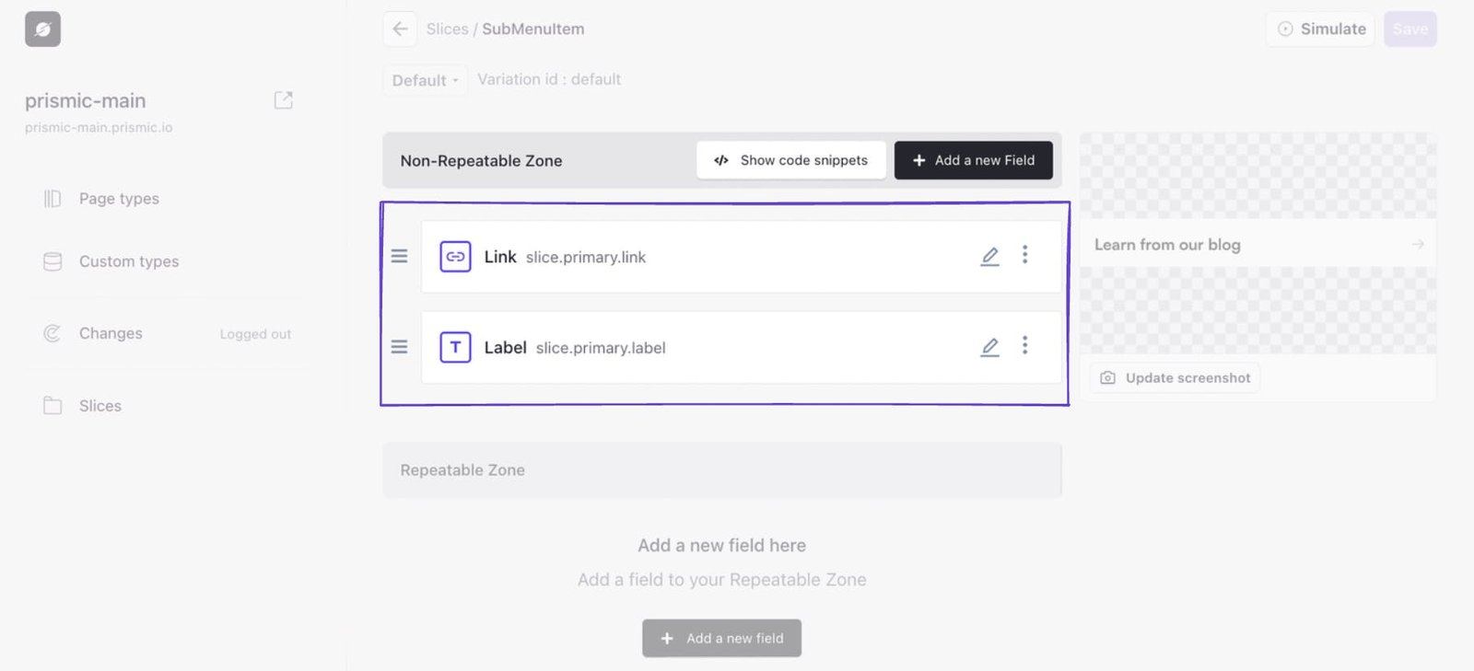
Task: Click the Link field type icon
Action: [x=455, y=257]
